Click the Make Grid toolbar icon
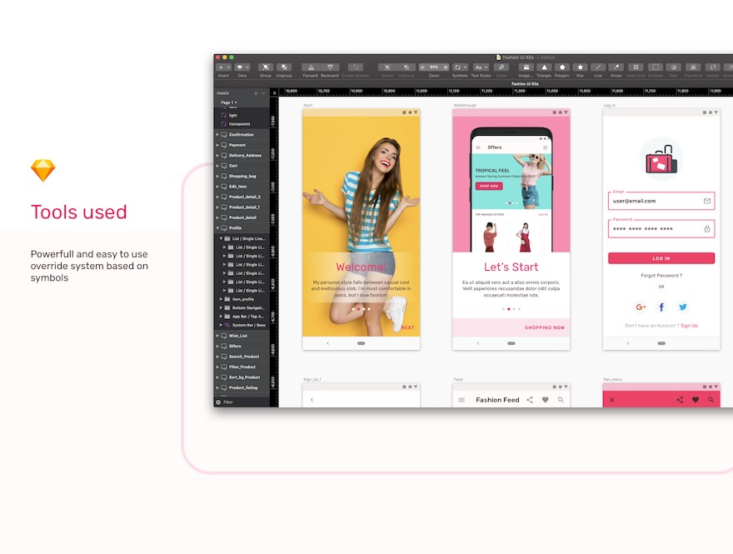Image resolution: width=733 pixels, height=554 pixels. point(636,67)
